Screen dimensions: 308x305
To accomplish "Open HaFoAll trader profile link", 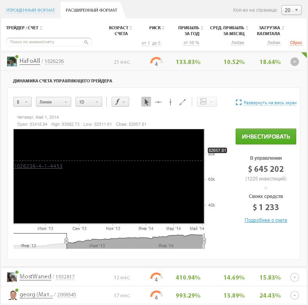I will 30,61.
